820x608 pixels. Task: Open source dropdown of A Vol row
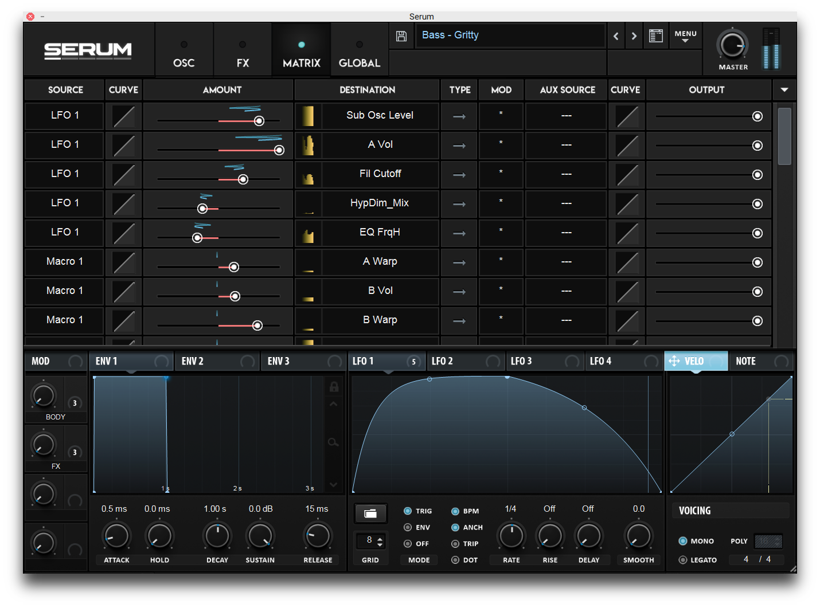point(64,145)
